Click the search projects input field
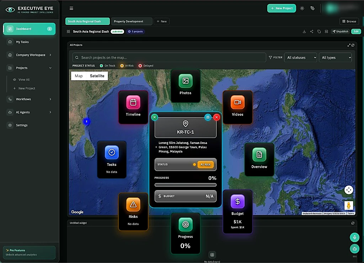The width and height of the screenshot is (364, 263). pos(169,58)
